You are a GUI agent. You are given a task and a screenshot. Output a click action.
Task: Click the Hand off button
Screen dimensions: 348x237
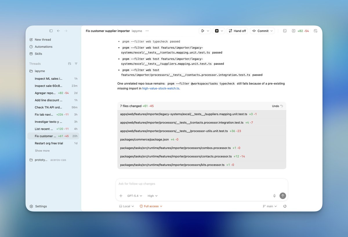point(237,31)
